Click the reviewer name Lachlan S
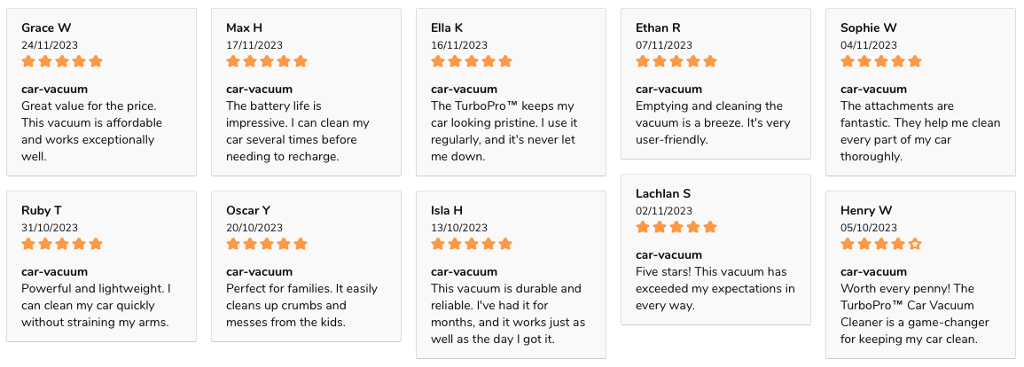 click(x=663, y=194)
